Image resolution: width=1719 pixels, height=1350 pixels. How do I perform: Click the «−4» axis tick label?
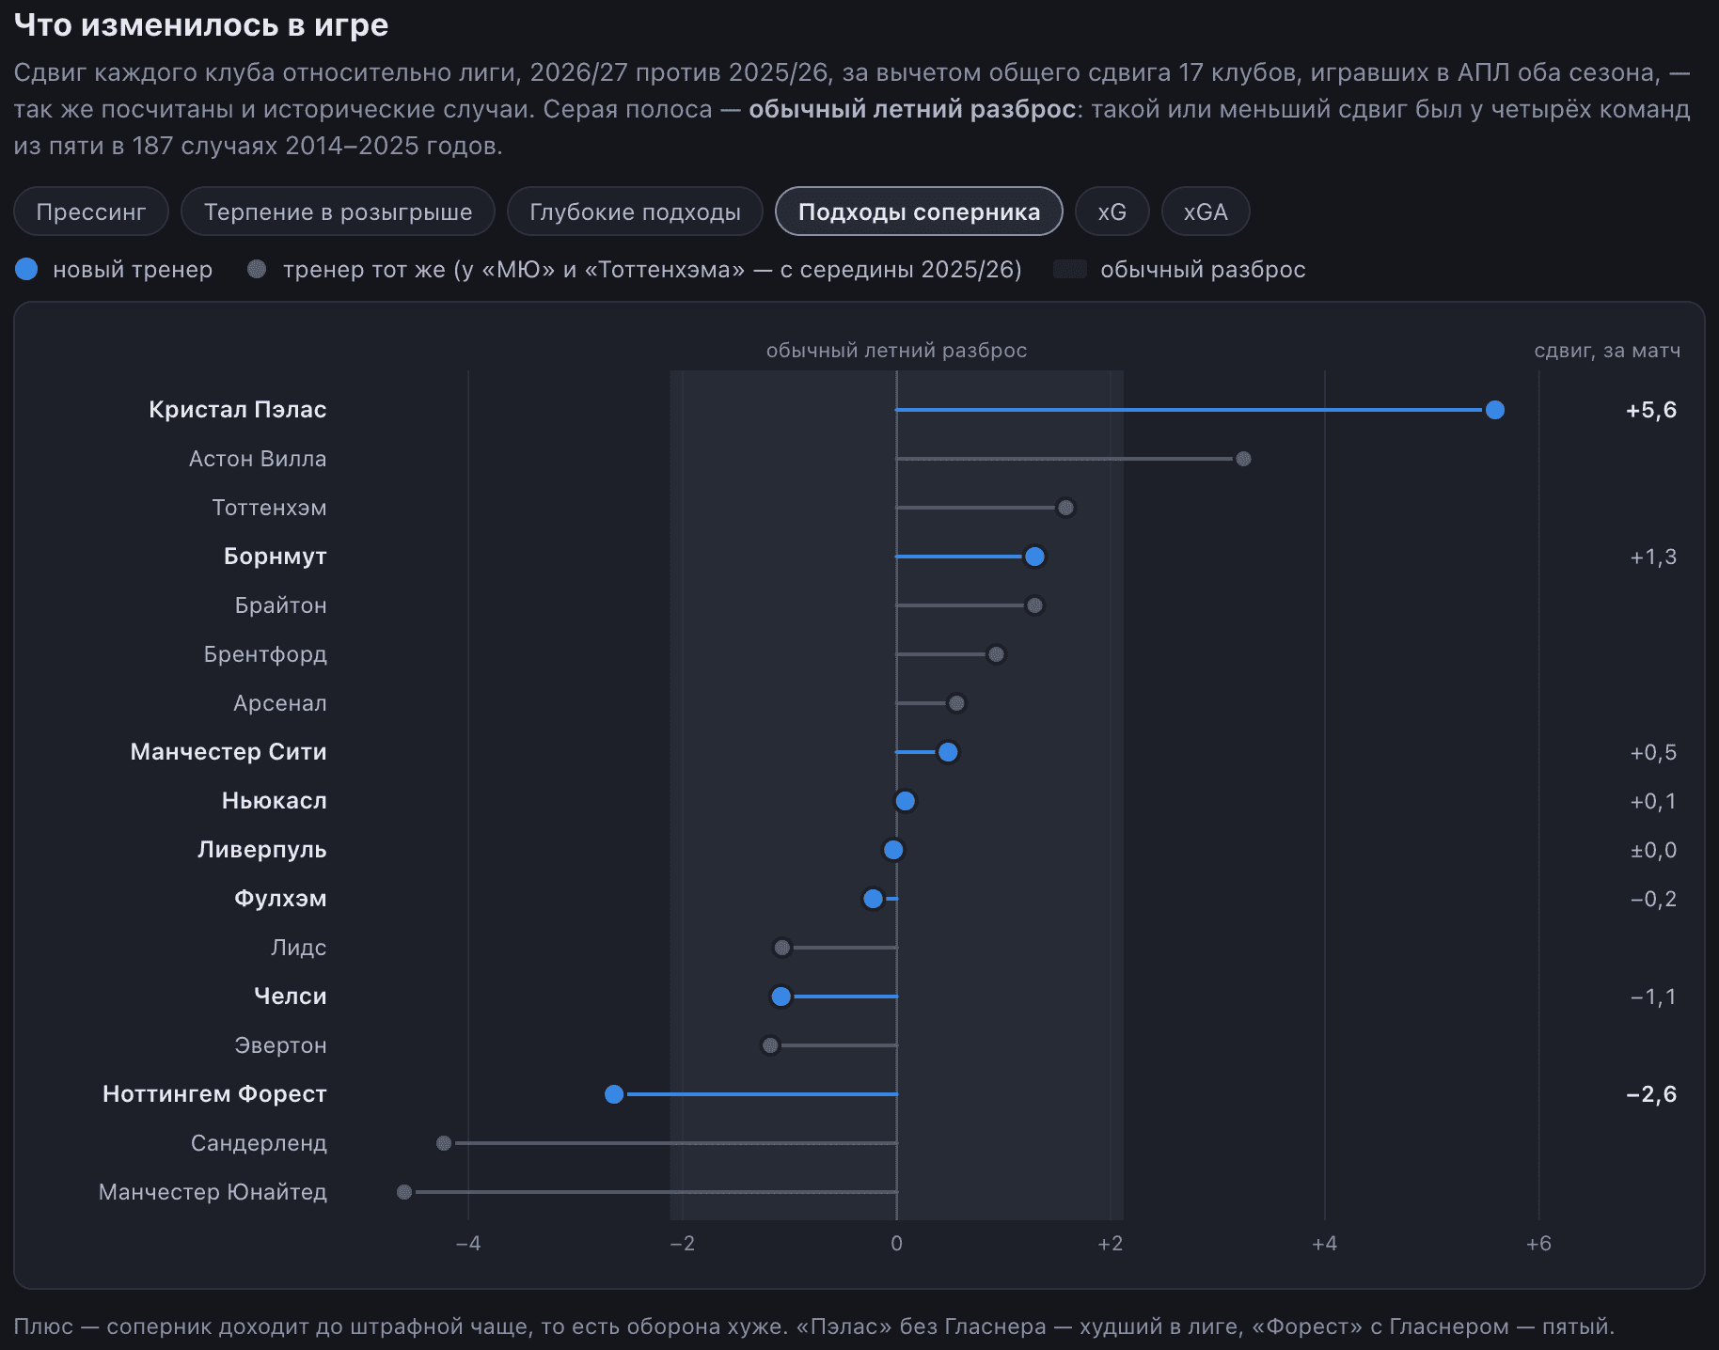coord(468,1244)
